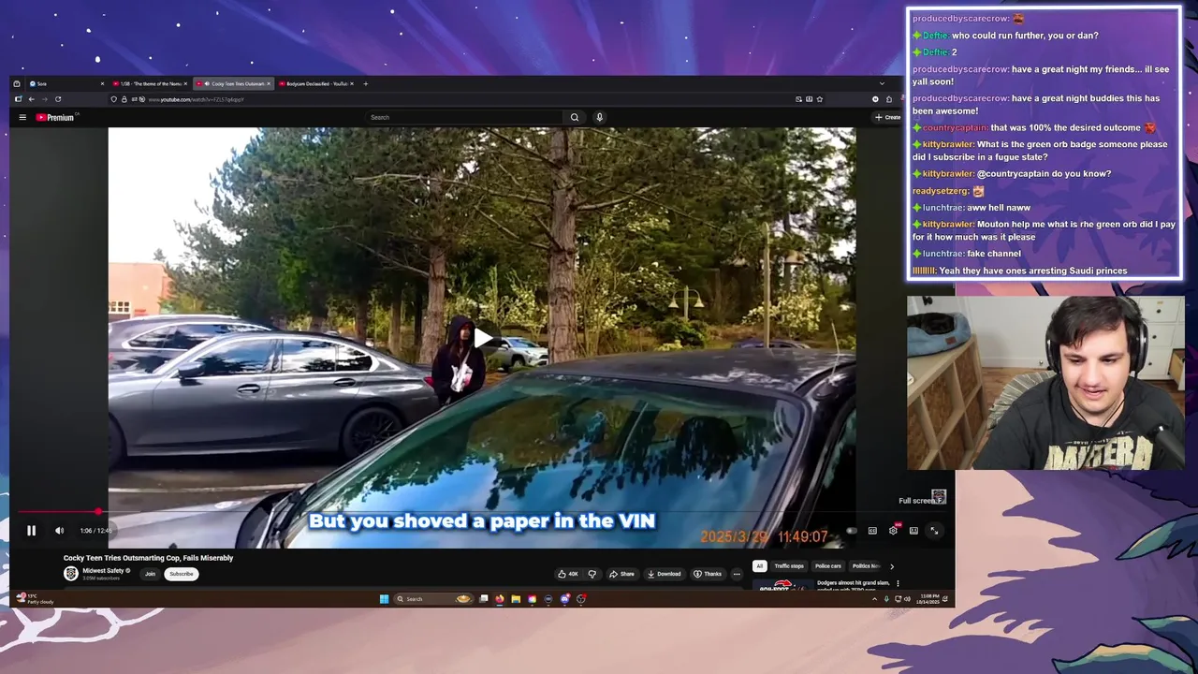Switch to the 'The theme of the Nama' tab
Image resolution: width=1198 pixels, height=674 pixels.
(x=150, y=83)
